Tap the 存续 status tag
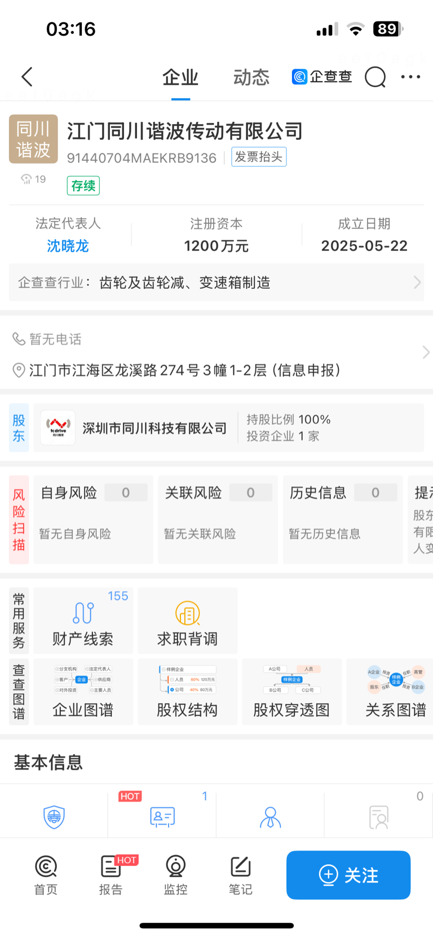This screenshot has height=938, width=433. pos(83,186)
